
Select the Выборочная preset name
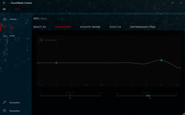(x=51, y=40)
